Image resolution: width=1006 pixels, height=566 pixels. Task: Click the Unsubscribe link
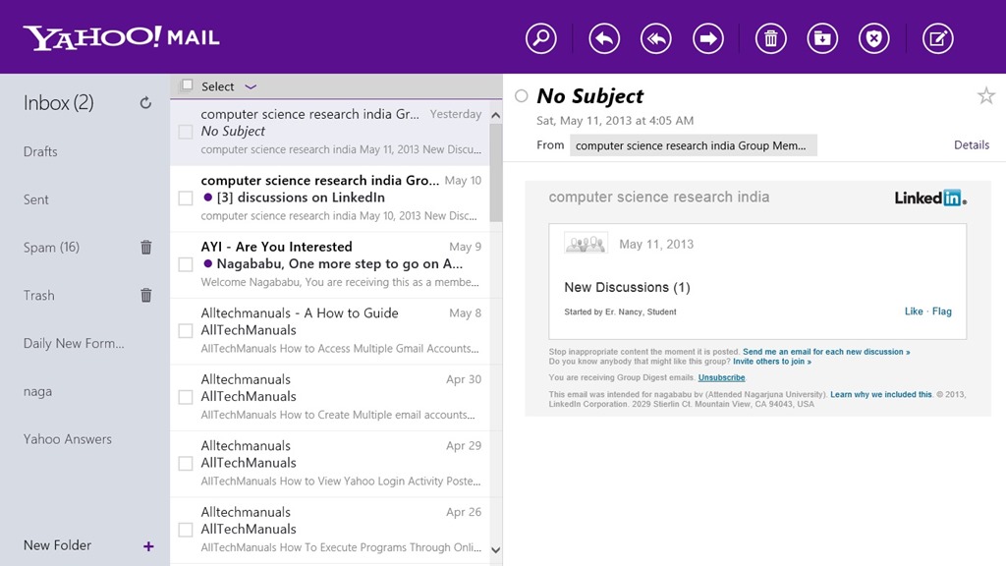click(x=722, y=377)
